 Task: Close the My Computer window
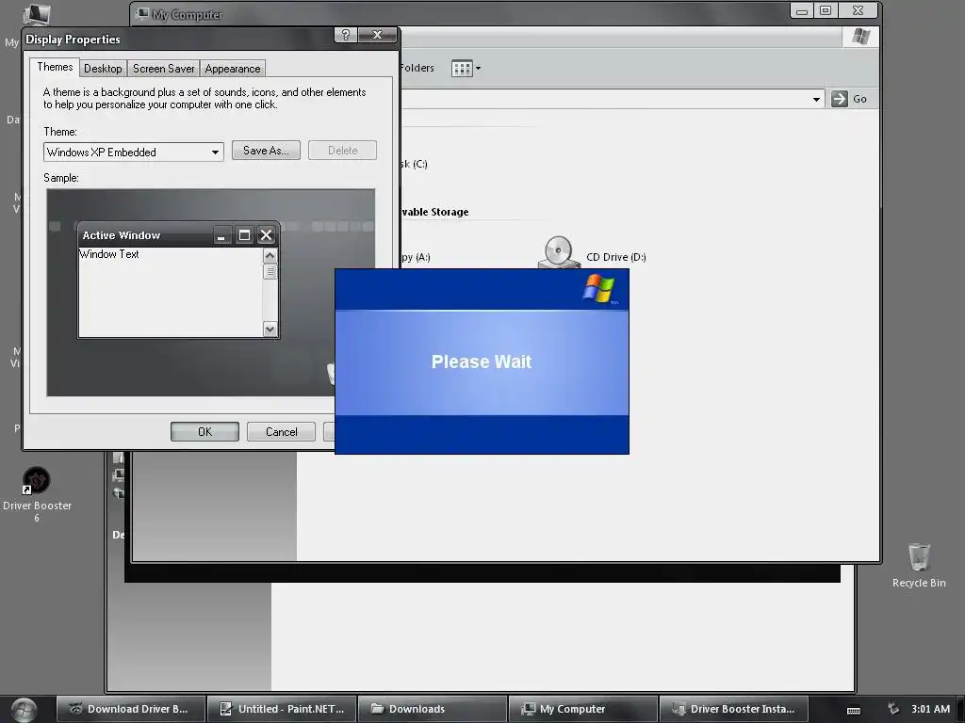(x=859, y=10)
